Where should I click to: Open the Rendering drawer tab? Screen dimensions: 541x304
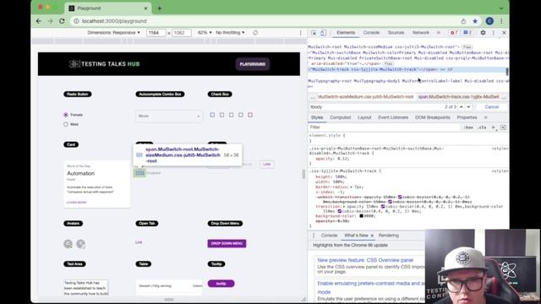coord(389,236)
